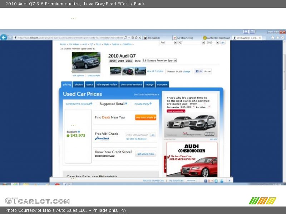Click change link next to Mileage
The image size is (286, 214).
187,72
